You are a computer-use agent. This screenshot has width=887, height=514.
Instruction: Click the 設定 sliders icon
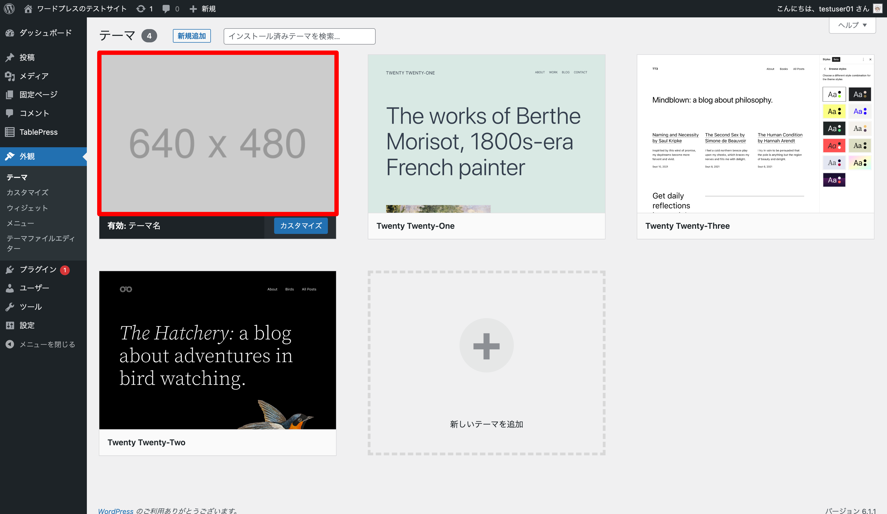(x=10, y=325)
